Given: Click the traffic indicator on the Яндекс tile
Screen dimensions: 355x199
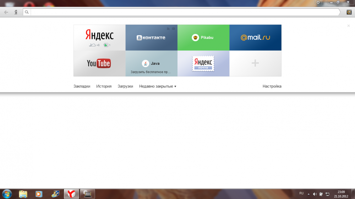Looking at the screenshot, I should (107, 45).
